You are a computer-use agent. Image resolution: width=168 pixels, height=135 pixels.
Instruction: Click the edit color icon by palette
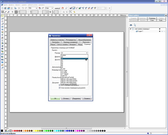6,131
